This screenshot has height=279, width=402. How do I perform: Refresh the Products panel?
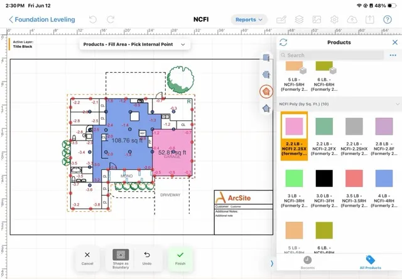pyautogui.click(x=283, y=42)
